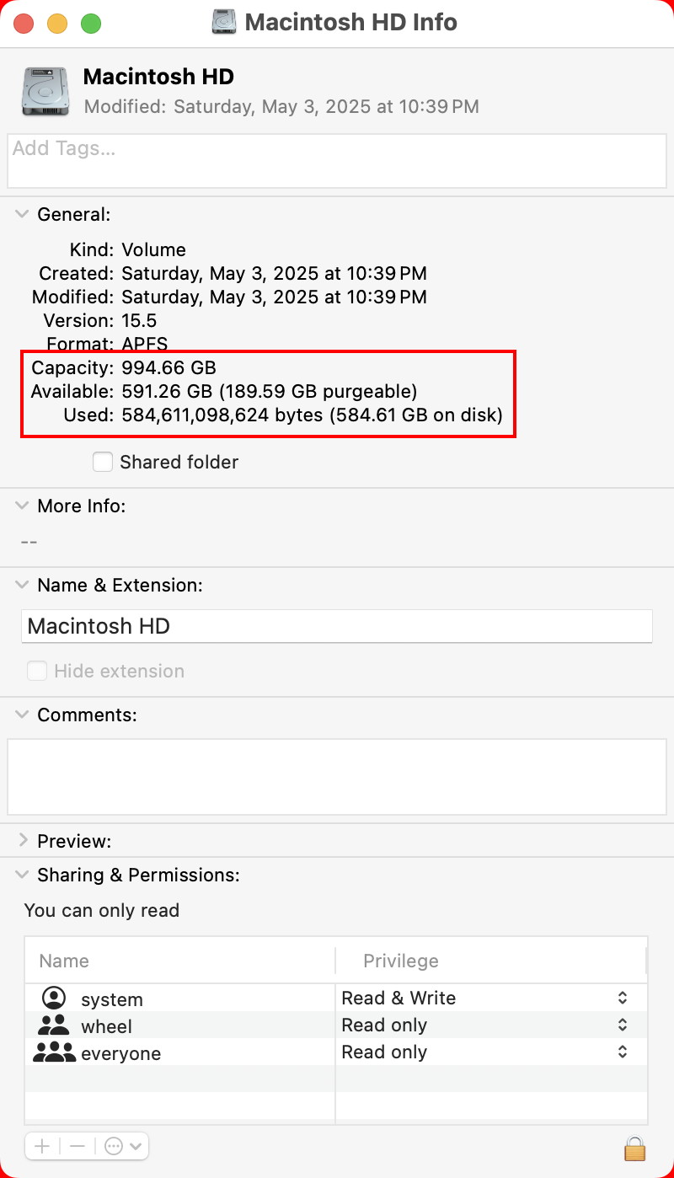Click the Macintosh HD drive icon in header
The height and width of the screenshot is (1178, 674).
click(x=45, y=91)
